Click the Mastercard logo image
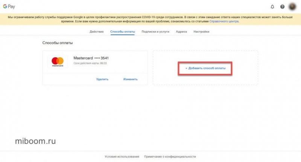This screenshot has width=301, height=162. click(x=58, y=61)
